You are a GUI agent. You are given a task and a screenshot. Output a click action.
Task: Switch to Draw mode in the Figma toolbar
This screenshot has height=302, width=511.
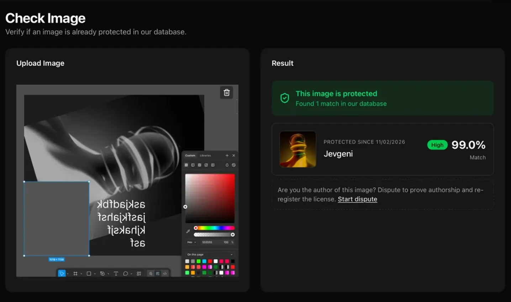pos(151,274)
